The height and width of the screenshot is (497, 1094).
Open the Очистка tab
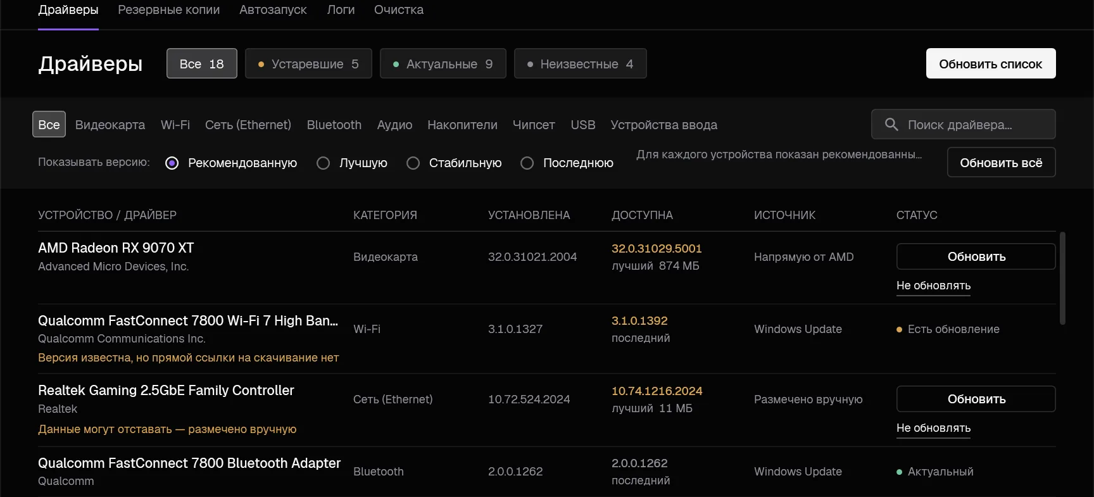click(399, 10)
